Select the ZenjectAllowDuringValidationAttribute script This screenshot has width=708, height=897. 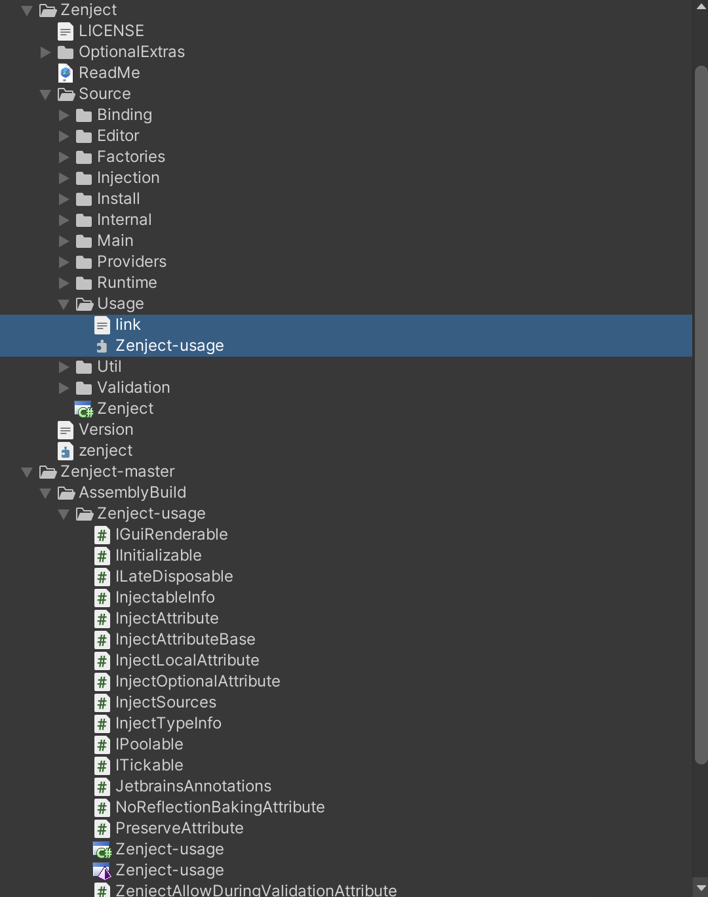click(x=256, y=890)
